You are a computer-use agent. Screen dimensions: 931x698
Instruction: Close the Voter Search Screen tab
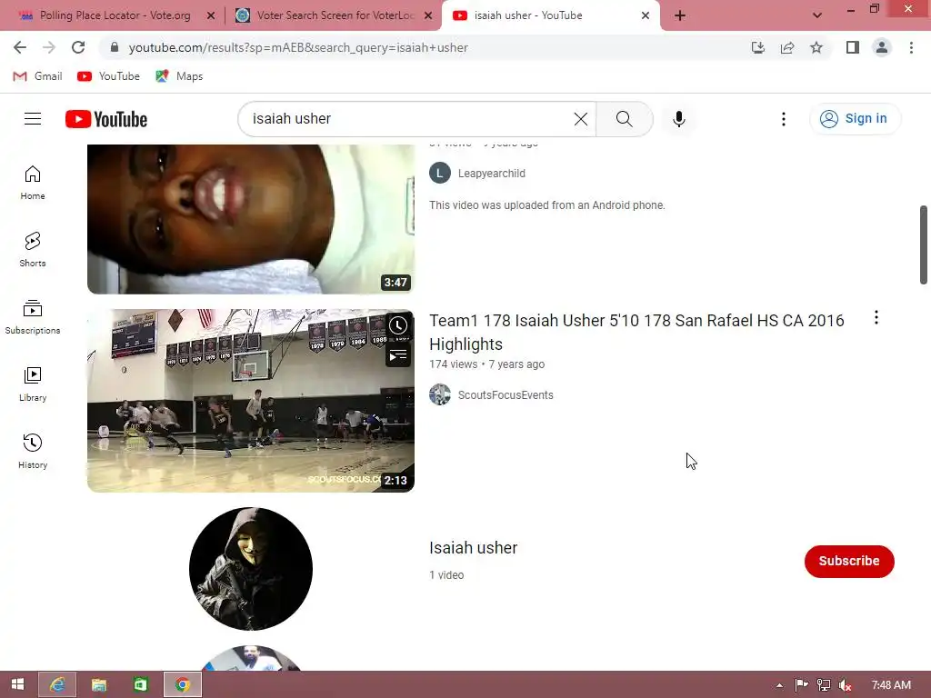click(428, 15)
